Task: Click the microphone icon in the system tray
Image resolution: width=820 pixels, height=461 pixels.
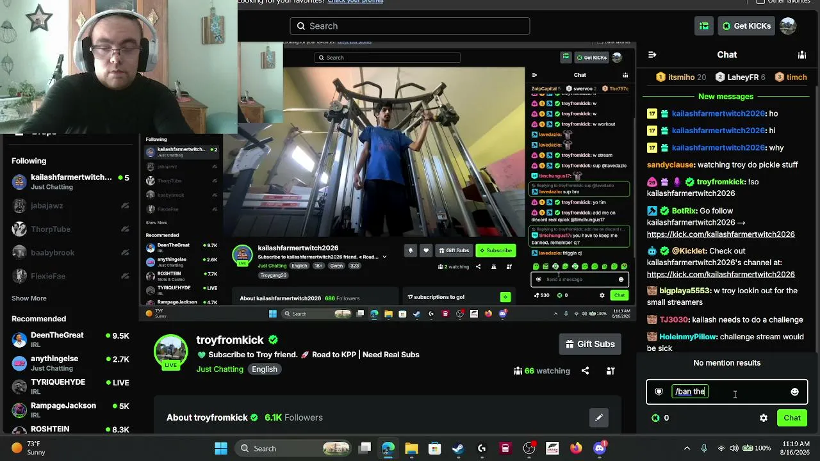Action: pos(704,448)
